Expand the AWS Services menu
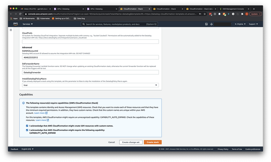The width and height of the screenshot is (271, 162). tap(28, 24)
